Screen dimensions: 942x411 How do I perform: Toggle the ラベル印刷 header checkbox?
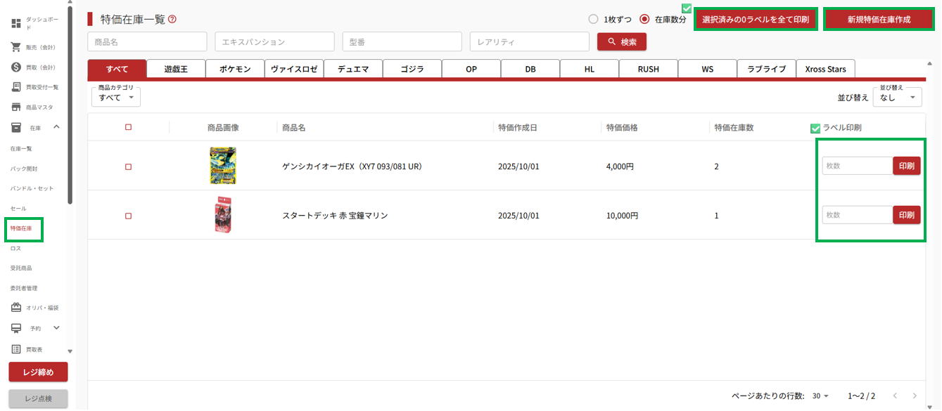(x=815, y=128)
